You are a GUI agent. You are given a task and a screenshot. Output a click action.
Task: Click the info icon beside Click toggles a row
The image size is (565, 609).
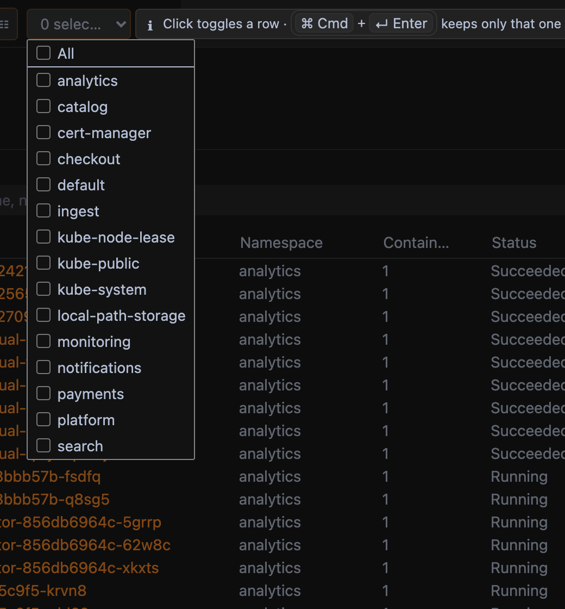150,25
